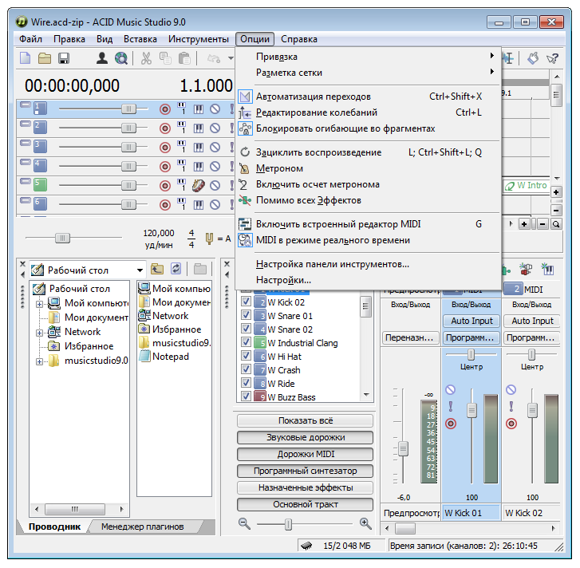Click the Cut scissors toolbar icon
580x568 pixels.
[x=146, y=58]
